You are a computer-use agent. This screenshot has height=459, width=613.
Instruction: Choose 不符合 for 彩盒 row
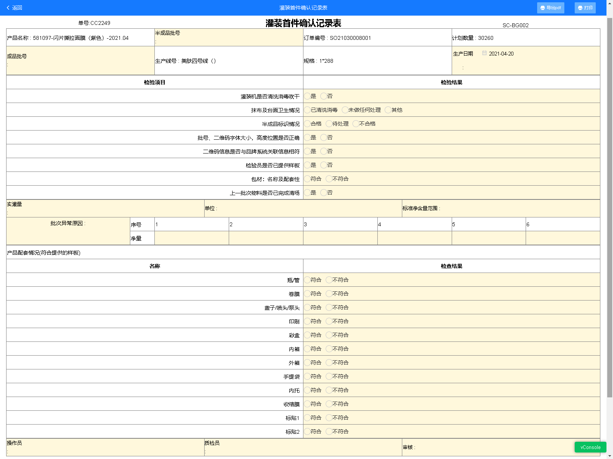(x=329, y=335)
